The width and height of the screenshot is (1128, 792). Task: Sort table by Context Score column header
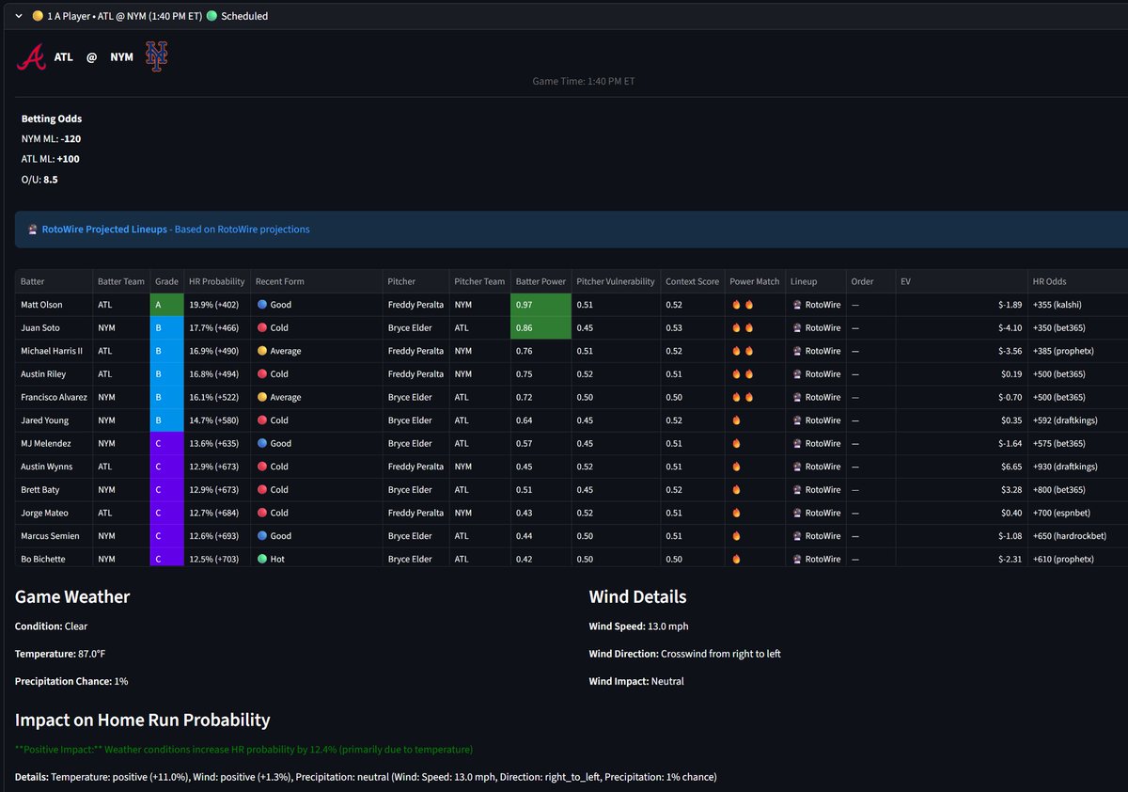[x=692, y=281]
